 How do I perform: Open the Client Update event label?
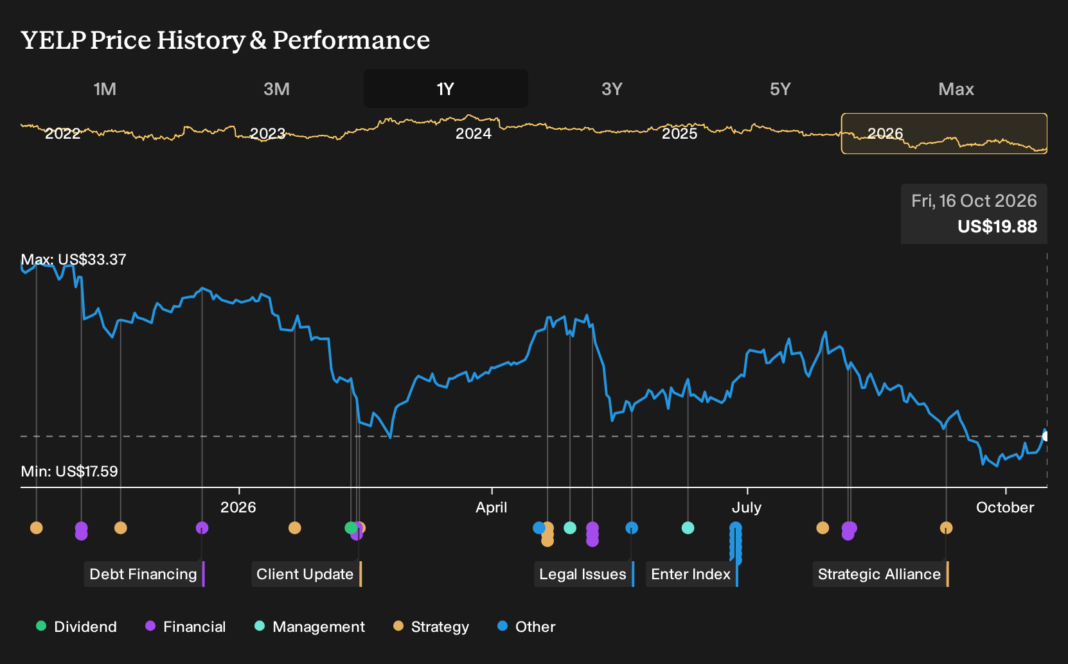(x=306, y=574)
